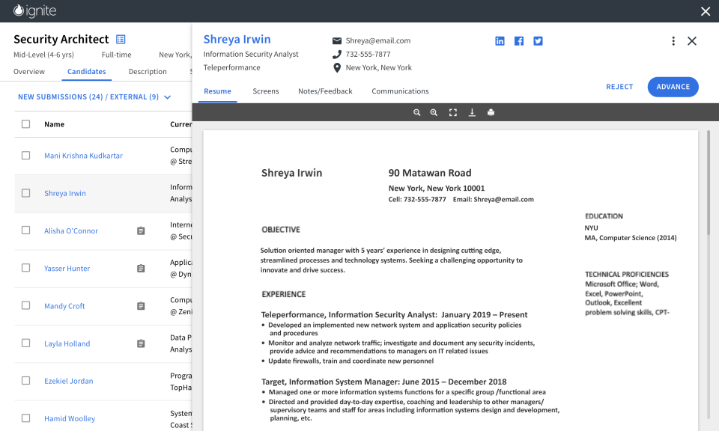Image resolution: width=719 pixels, height=431 pixels.
Task: Open the screening notes for Mandy Croft
Action: 141,306
